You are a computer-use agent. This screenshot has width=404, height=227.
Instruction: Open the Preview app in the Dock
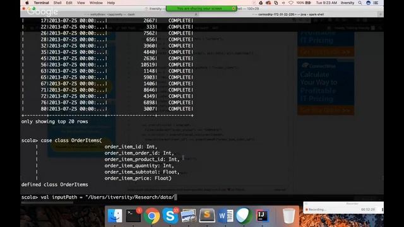(189, 216)
